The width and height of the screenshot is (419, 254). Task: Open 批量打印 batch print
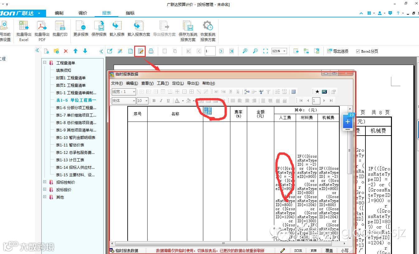tap(60, 29)
